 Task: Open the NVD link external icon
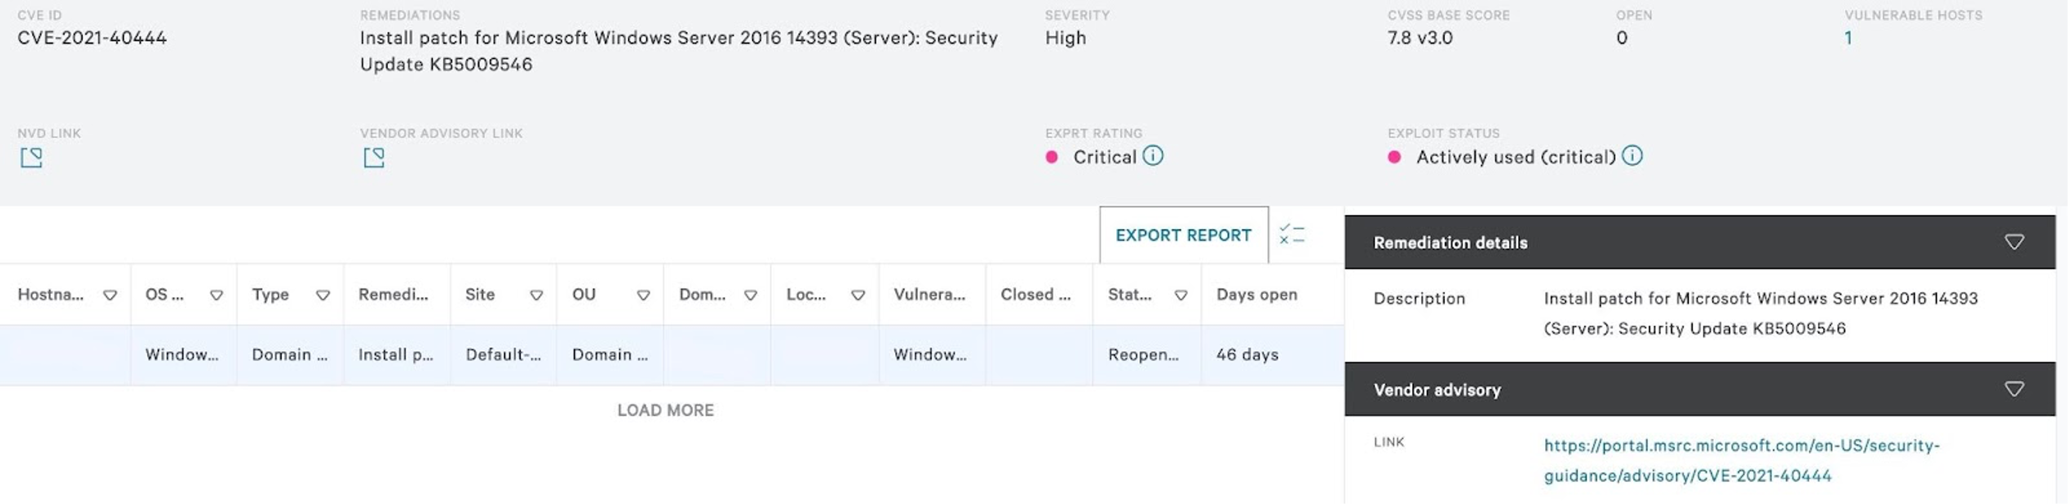(x=31, y=157)
